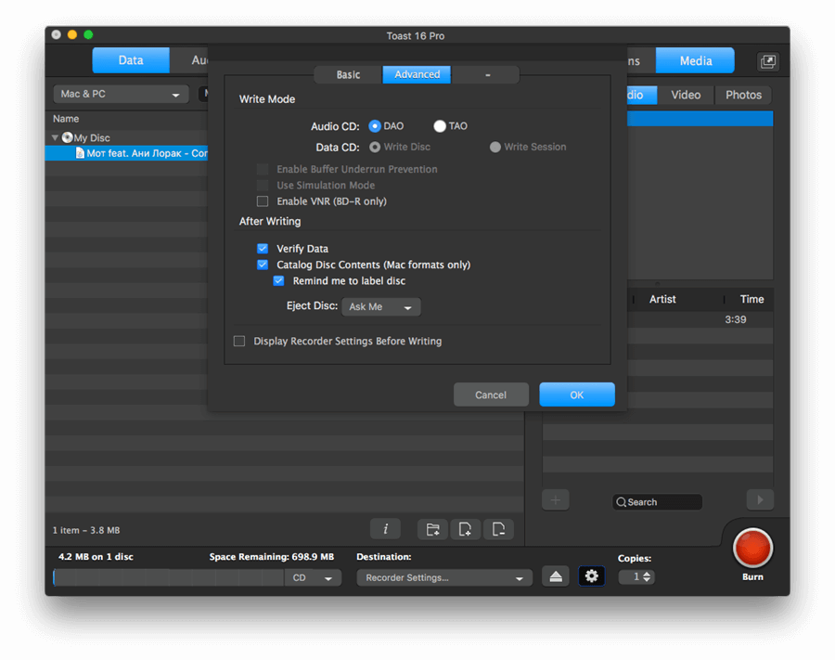Enable VNR (BD-R only) checkbox
835x660 pixels.
(x=263, y=201)
